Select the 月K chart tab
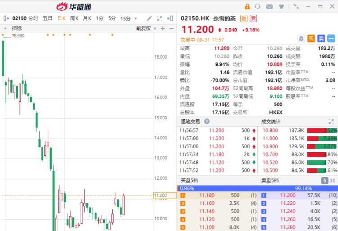338x231 pixels. pos(87,18)
